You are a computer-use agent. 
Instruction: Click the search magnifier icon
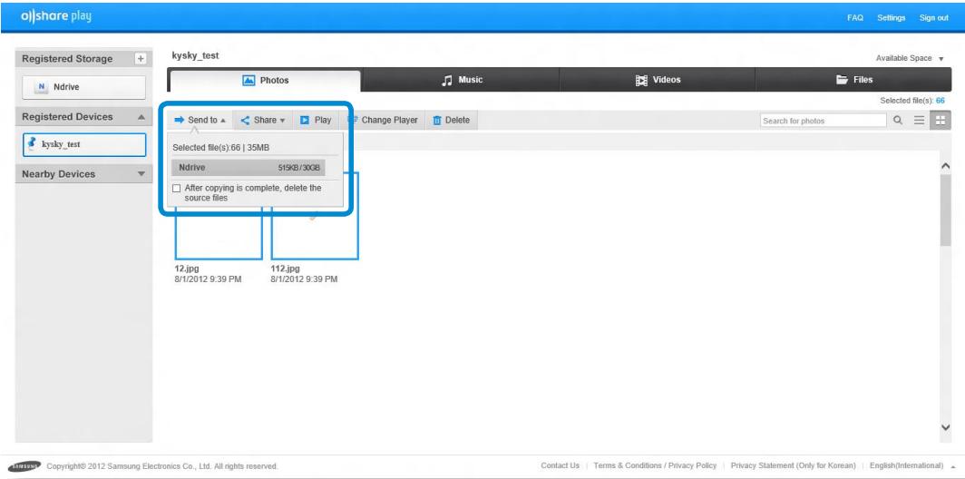click(898, 121)
